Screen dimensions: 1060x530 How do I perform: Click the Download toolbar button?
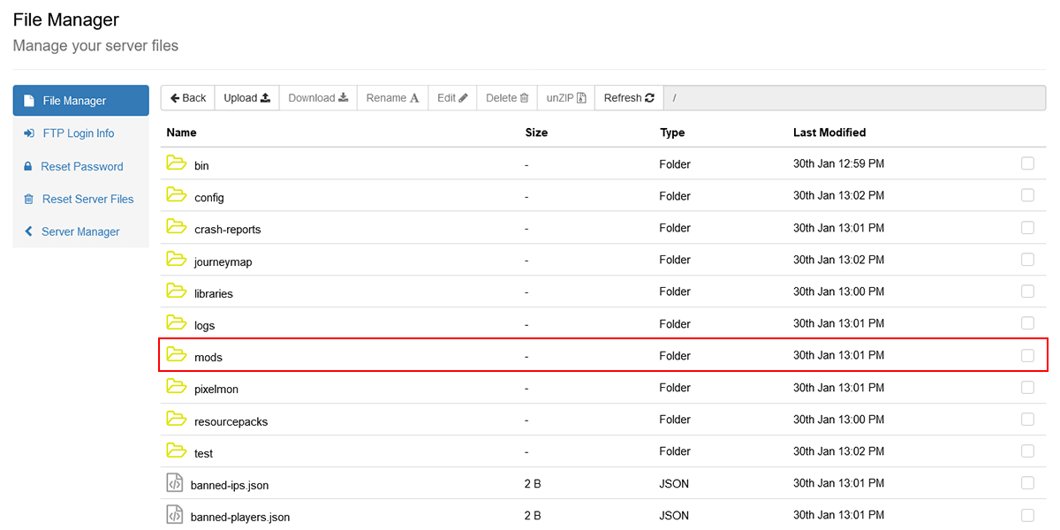click(318, 98)
